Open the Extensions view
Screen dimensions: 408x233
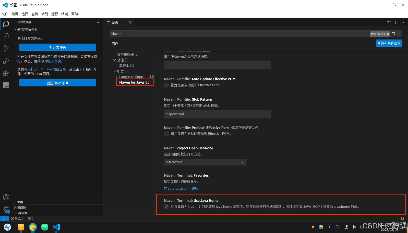(x=6, y=73)
